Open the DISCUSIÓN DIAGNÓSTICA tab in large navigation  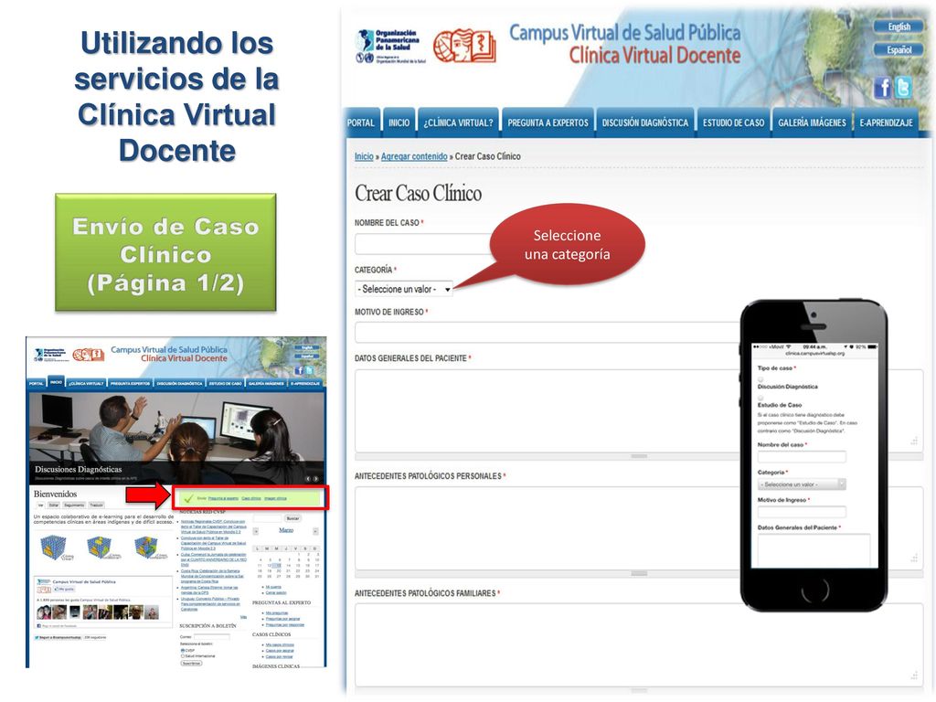[645, 122]
